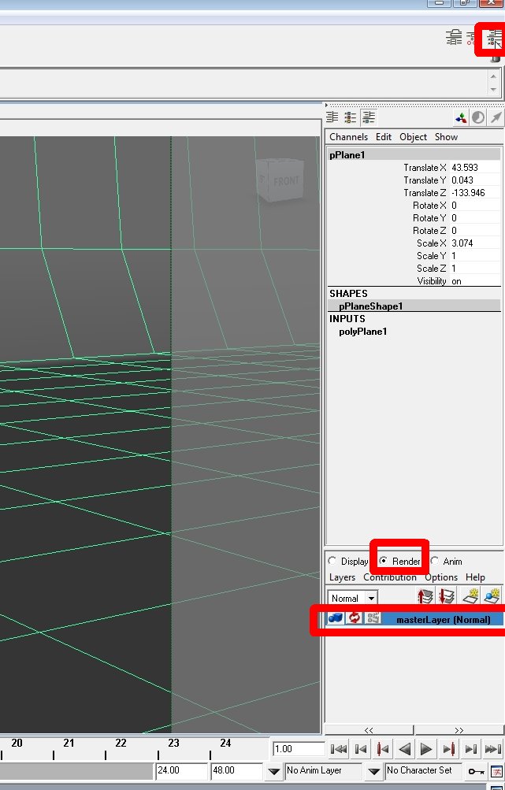This screenshot has width=505, height=790.
Task: Open the Object menu
Action: point(414,137)
